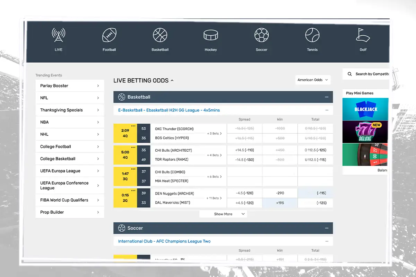Choose the Hockey puck icon
Image resolution: width=416 pixels, height=277 pixels.
coord(210,36)
